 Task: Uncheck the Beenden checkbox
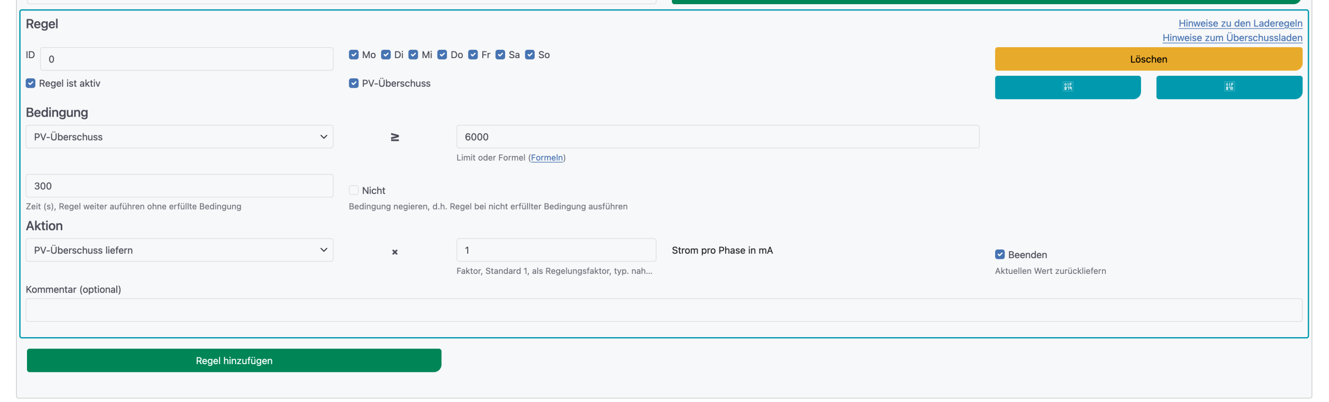pyautogui.click(x=999, y=255)
